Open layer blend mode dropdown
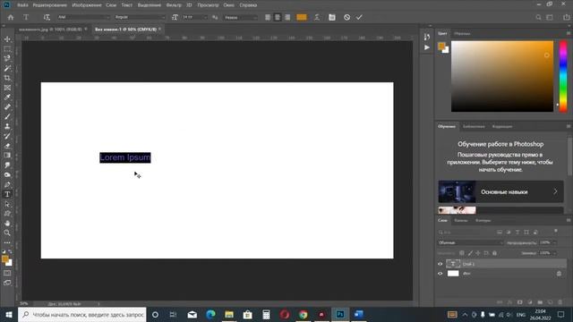The width and height of the screenshot is (573, 322). coord(470,242)
